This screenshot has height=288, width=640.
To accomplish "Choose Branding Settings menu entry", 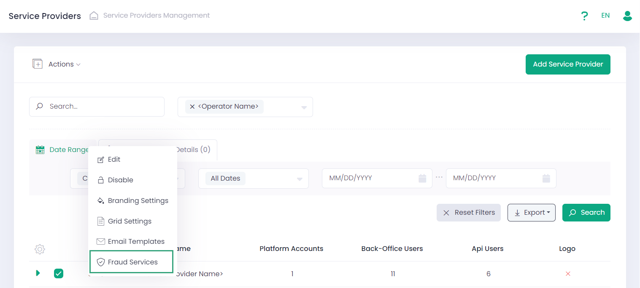I will point(132,200).
